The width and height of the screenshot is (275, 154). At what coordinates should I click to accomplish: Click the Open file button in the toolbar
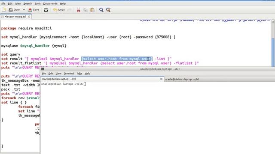15,10
